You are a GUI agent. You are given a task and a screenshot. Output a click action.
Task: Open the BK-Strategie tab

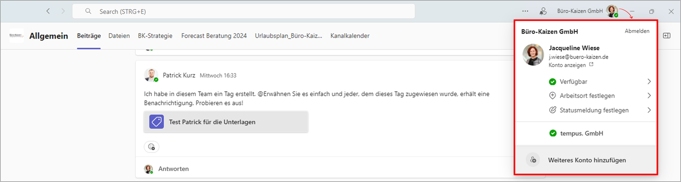(x=155, y=36)
